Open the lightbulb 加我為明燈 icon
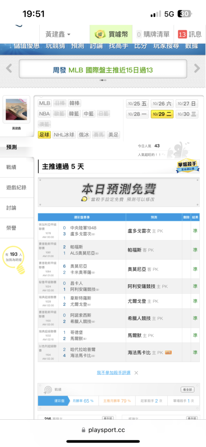 [x=14, y=259]
